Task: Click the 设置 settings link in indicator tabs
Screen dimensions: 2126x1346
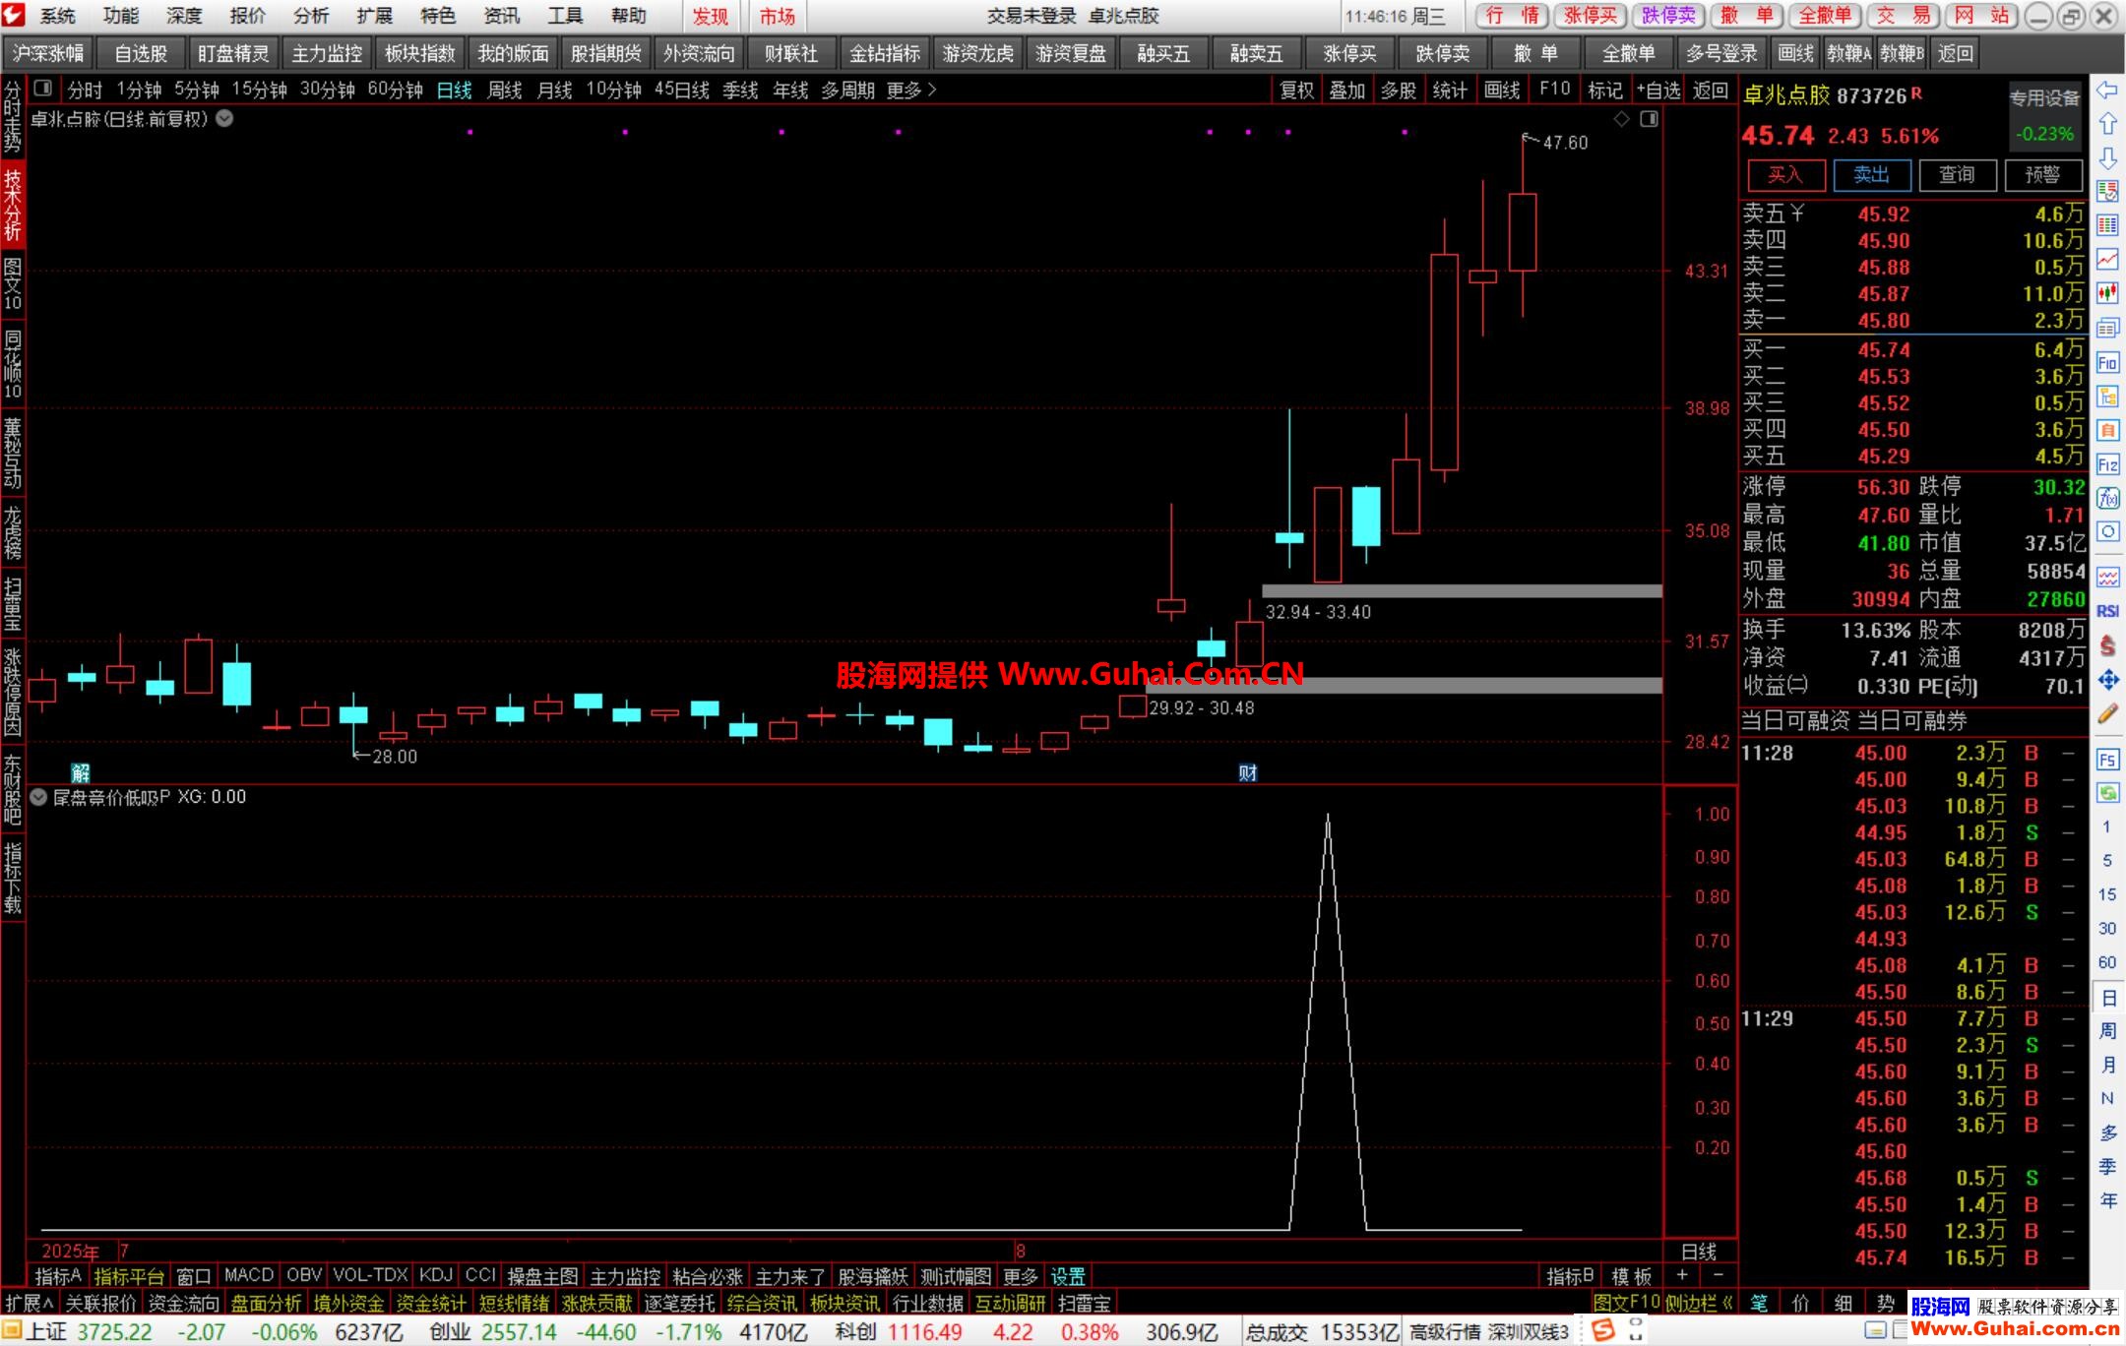Action: tap(1068, 1276)
